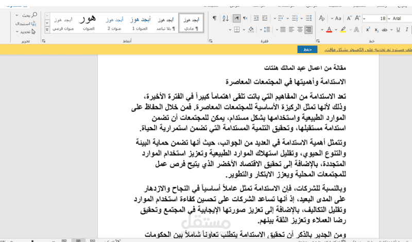Image resolution: width=412 pixels, height=242 pixels.
Task: Apply numbered list formatting
Action: (x=295, y=18)
